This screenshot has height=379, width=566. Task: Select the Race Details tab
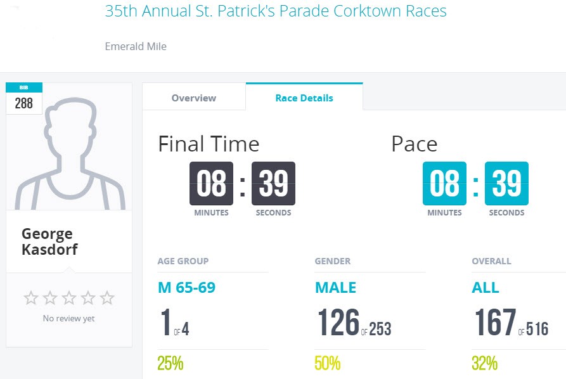coord(304,98)
